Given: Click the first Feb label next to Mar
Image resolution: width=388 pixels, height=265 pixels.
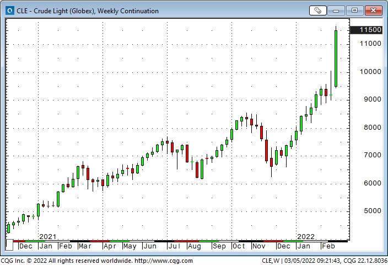Looking at the screenshot, I should [x=66, y=246].
